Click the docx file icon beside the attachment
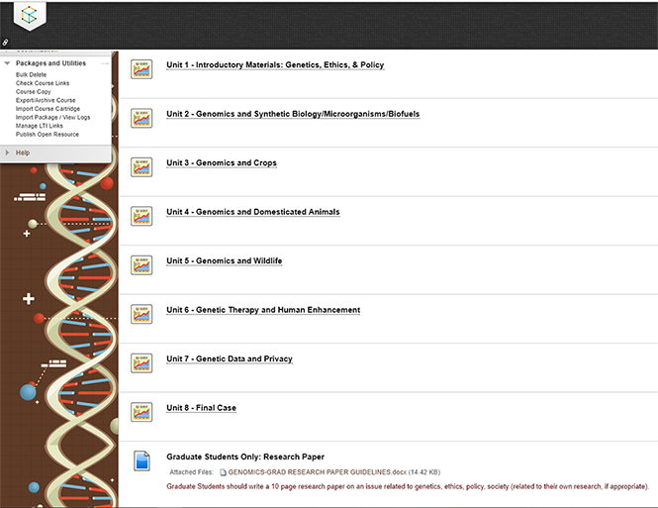658x508 pixels. click(223, 472)
